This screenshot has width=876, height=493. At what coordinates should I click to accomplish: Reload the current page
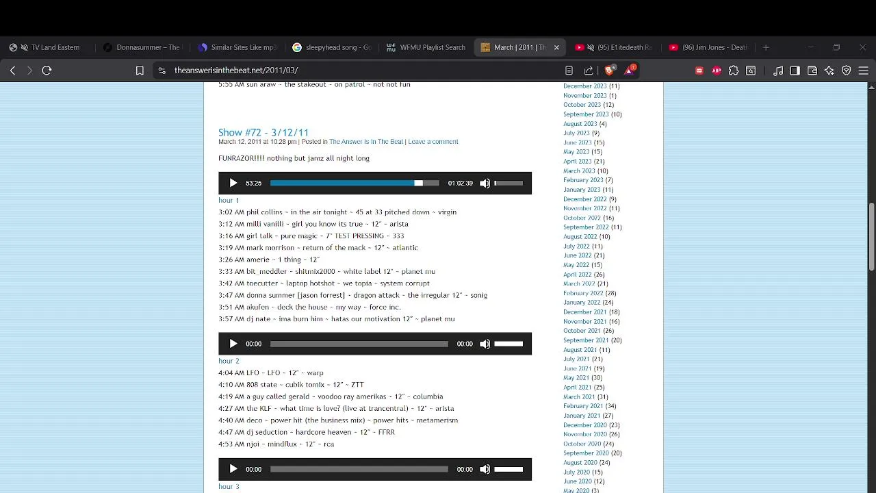(47, 71)
